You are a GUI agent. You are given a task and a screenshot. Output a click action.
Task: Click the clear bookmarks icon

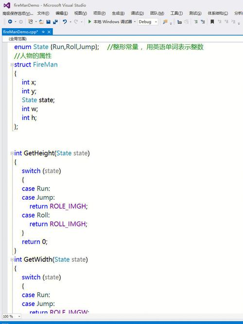tap(233, 21)
